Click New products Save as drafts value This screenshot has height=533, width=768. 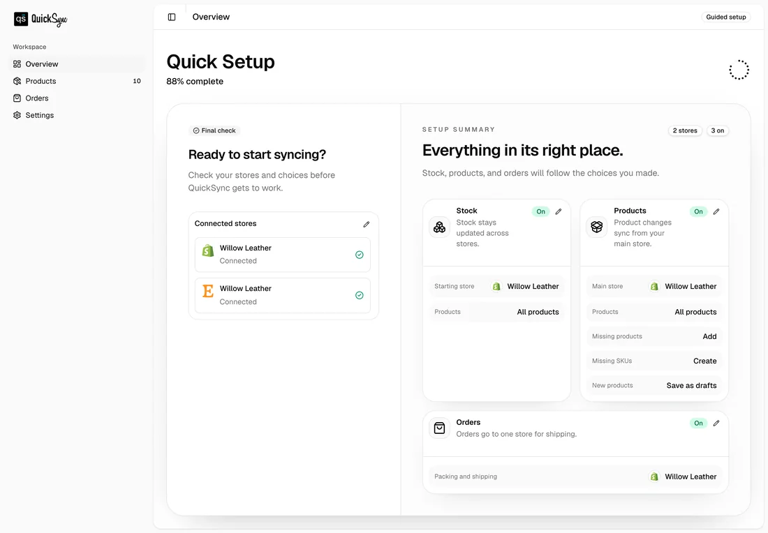pos(692,386)
